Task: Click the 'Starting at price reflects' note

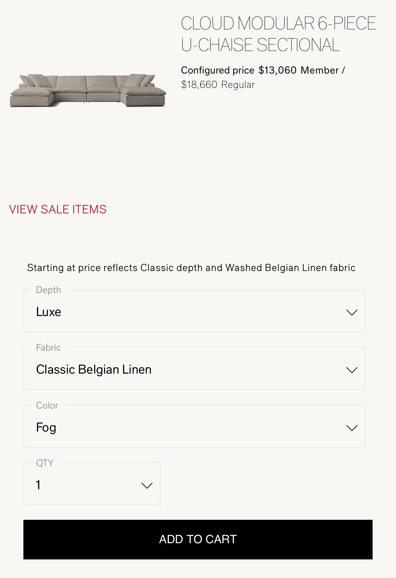Action: tap(191, 267)
